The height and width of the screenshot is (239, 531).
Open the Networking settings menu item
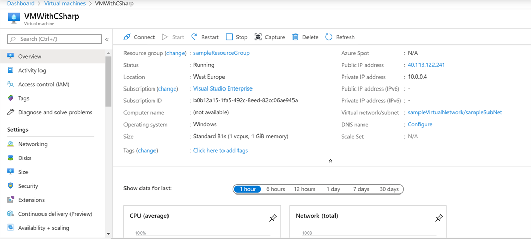click(33, 144)
